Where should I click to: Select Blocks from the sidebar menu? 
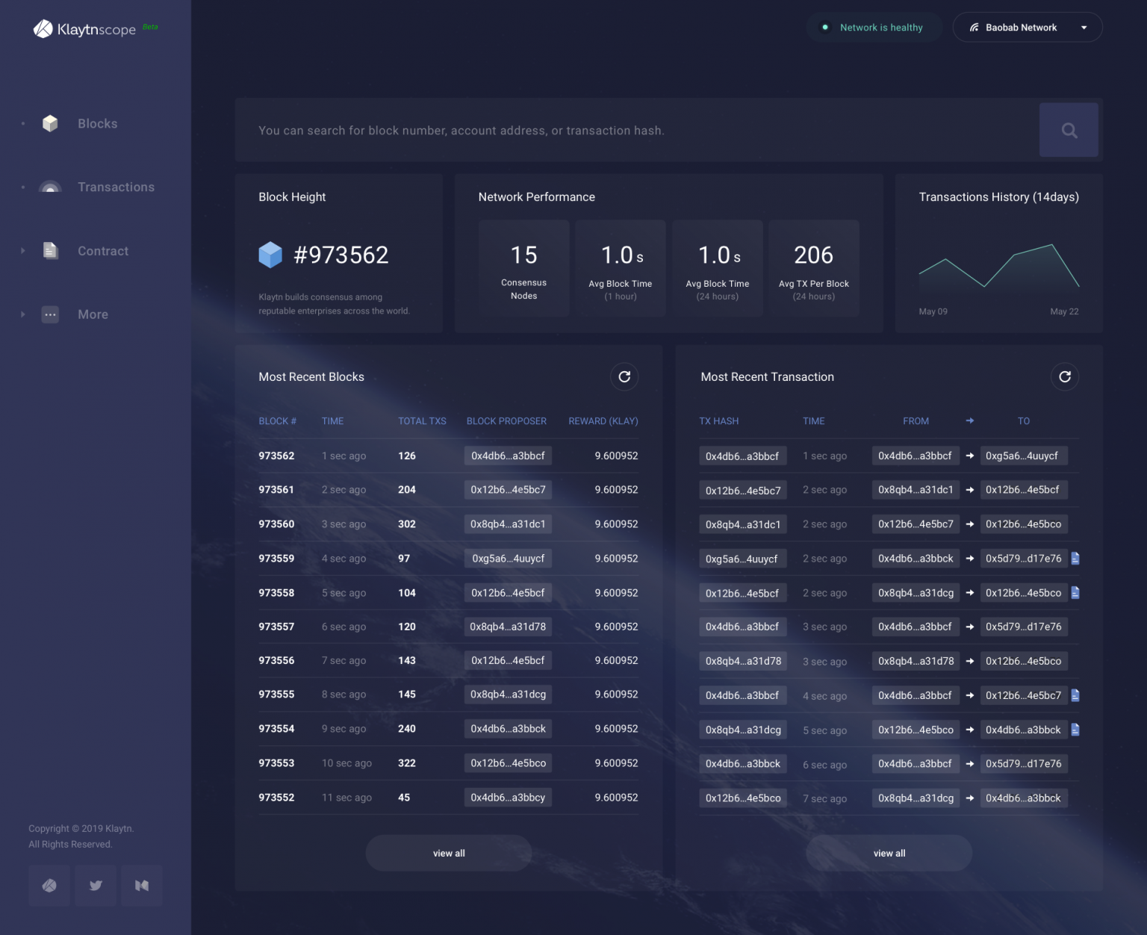point(97,123)
